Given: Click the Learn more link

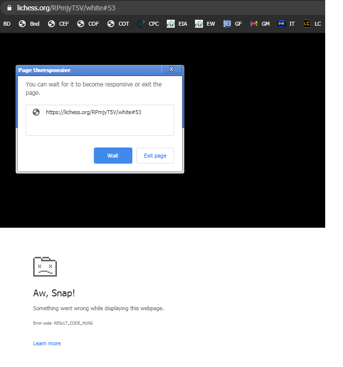Looking at the screenshot, I should pos(47,343).
